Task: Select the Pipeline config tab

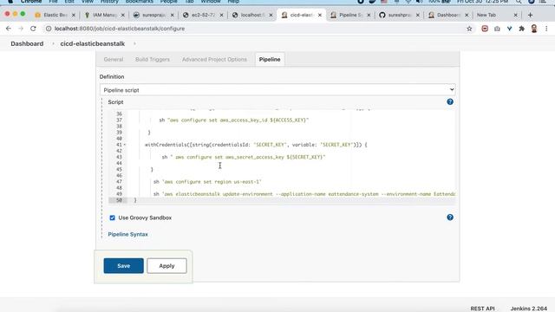Action: pyautogui.click(x=270, y=60)
